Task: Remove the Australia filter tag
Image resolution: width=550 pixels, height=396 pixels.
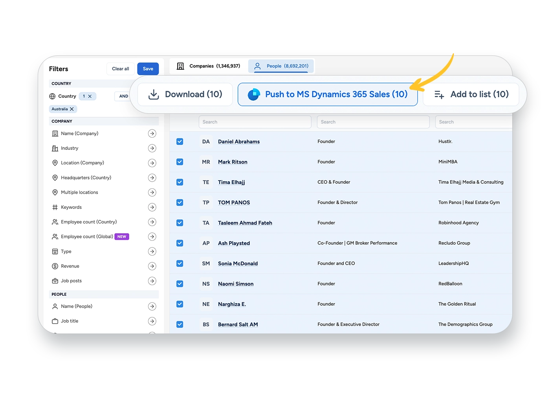Action: [x=72, y=109]
